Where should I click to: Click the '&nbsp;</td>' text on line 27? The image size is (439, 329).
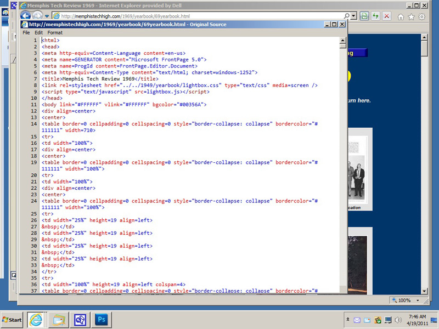(58, 226)
